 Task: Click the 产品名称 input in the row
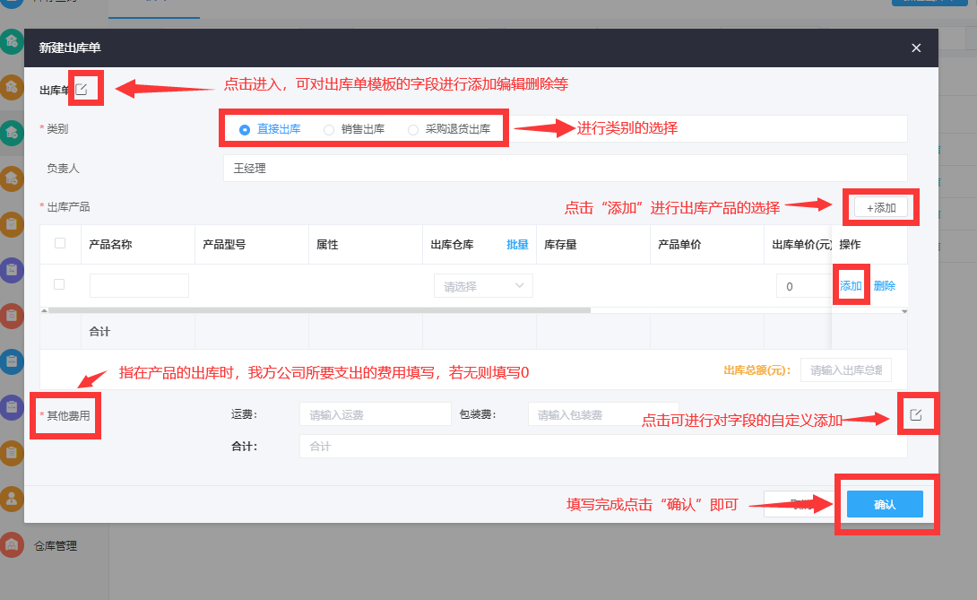[x=139, y=286]
